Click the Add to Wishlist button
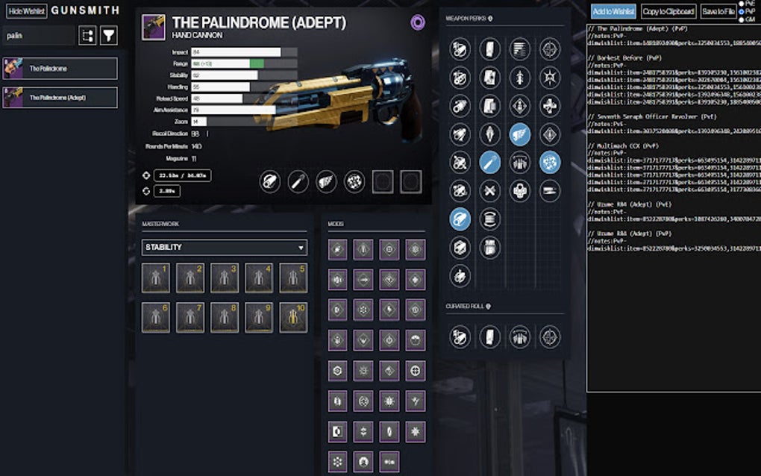The height and width of the screenshot is (476, 761). coord(613,11)
